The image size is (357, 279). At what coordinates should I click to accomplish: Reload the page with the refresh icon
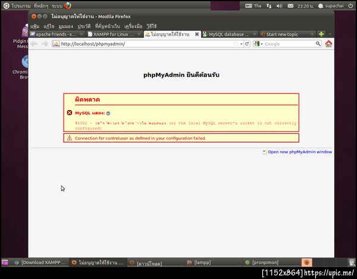point(247,43)
